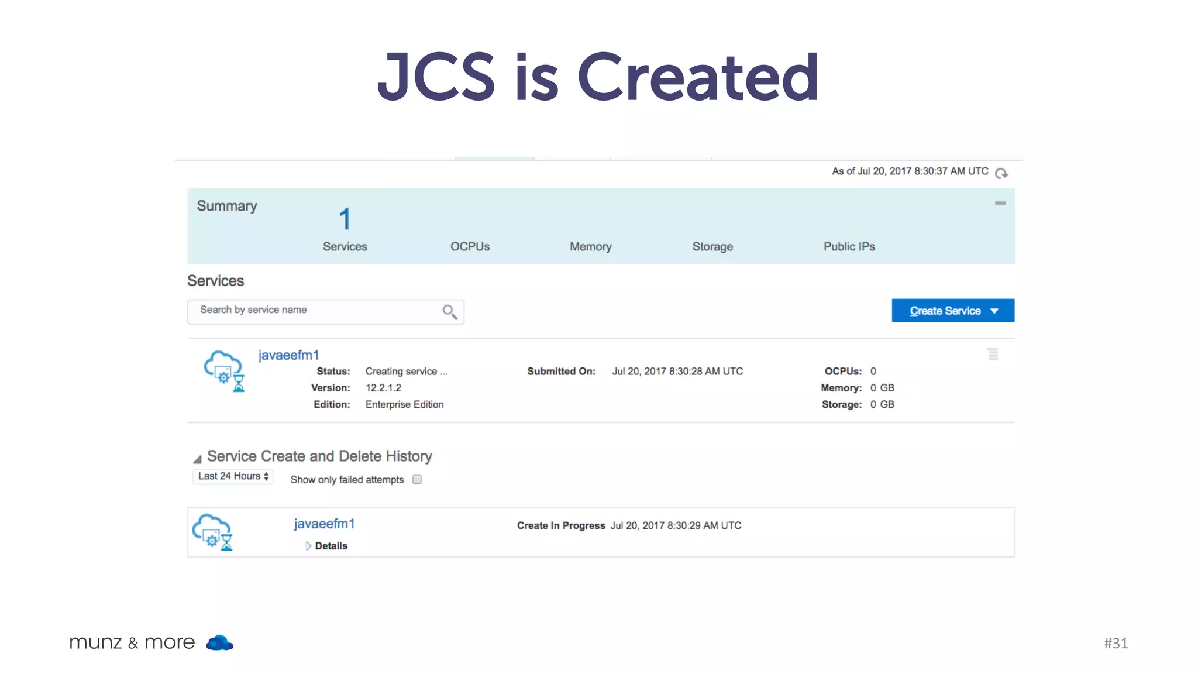The image size is (1198, 674).
Task: Collapse Service Create and Delete History
Action: [197, 459]
